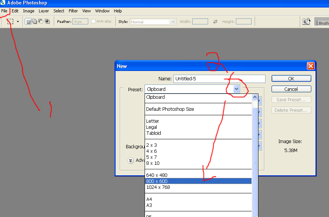Open the Window menu
The height and width of the screenshot is (217, 329).
[102, 11]
